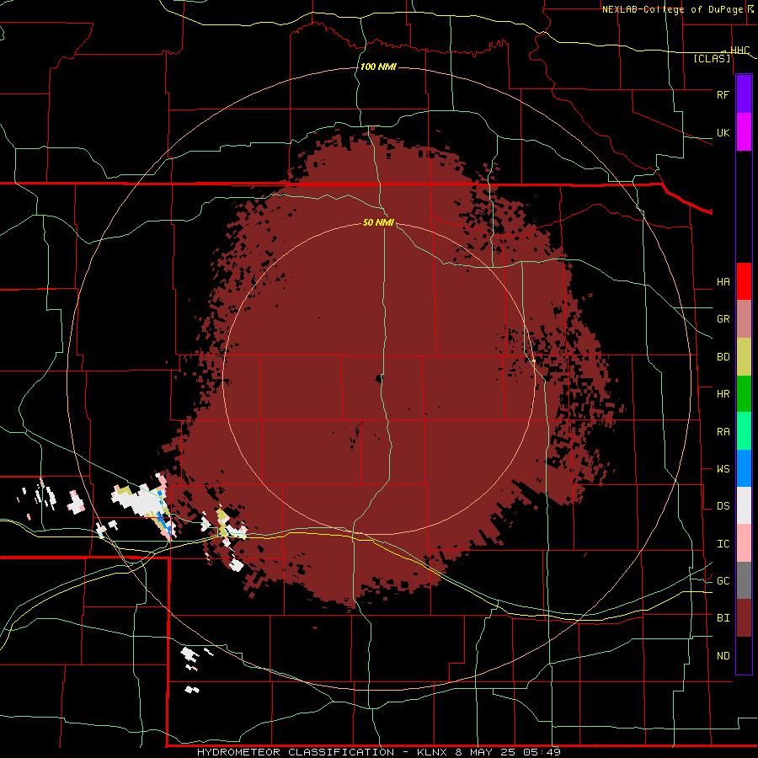Click the UK legend label
Screen dimensions: 758x758
click(723, 132)
